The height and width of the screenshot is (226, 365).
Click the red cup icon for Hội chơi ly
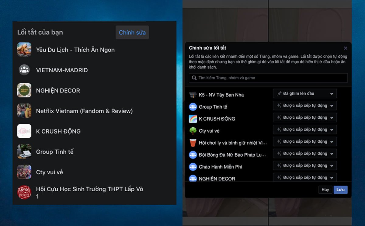click(x=193, y=143)
